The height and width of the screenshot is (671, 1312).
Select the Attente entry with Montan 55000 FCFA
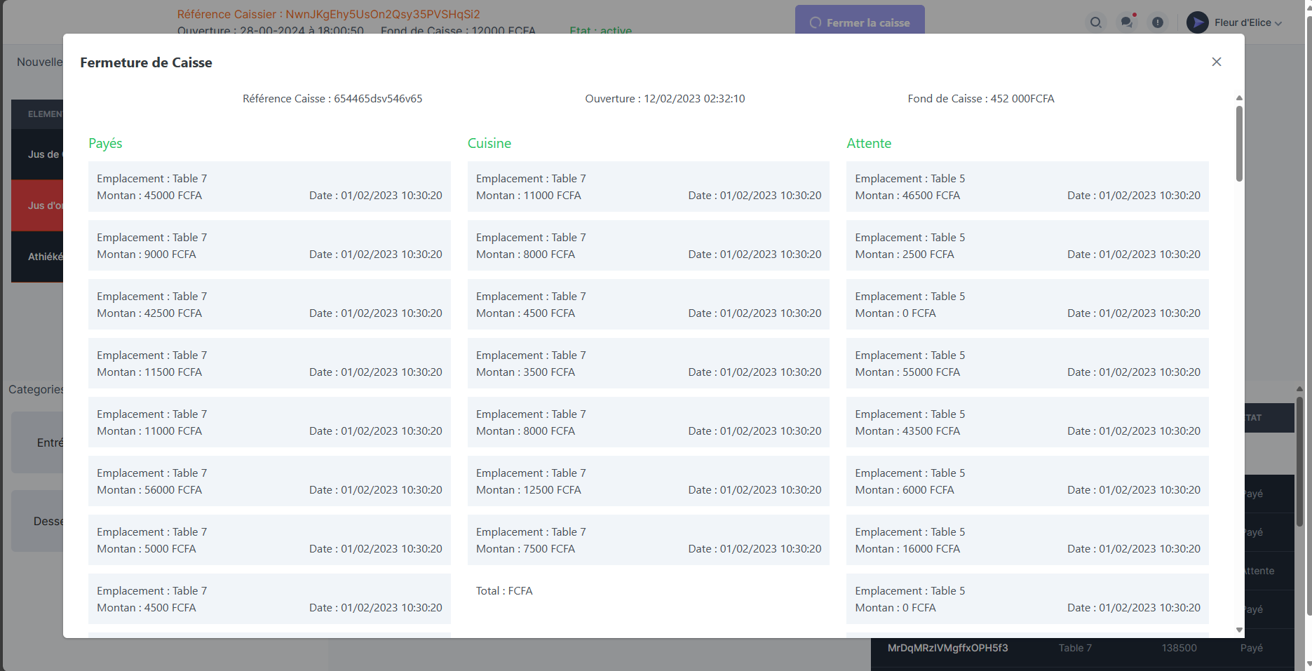coord(1027,363)
